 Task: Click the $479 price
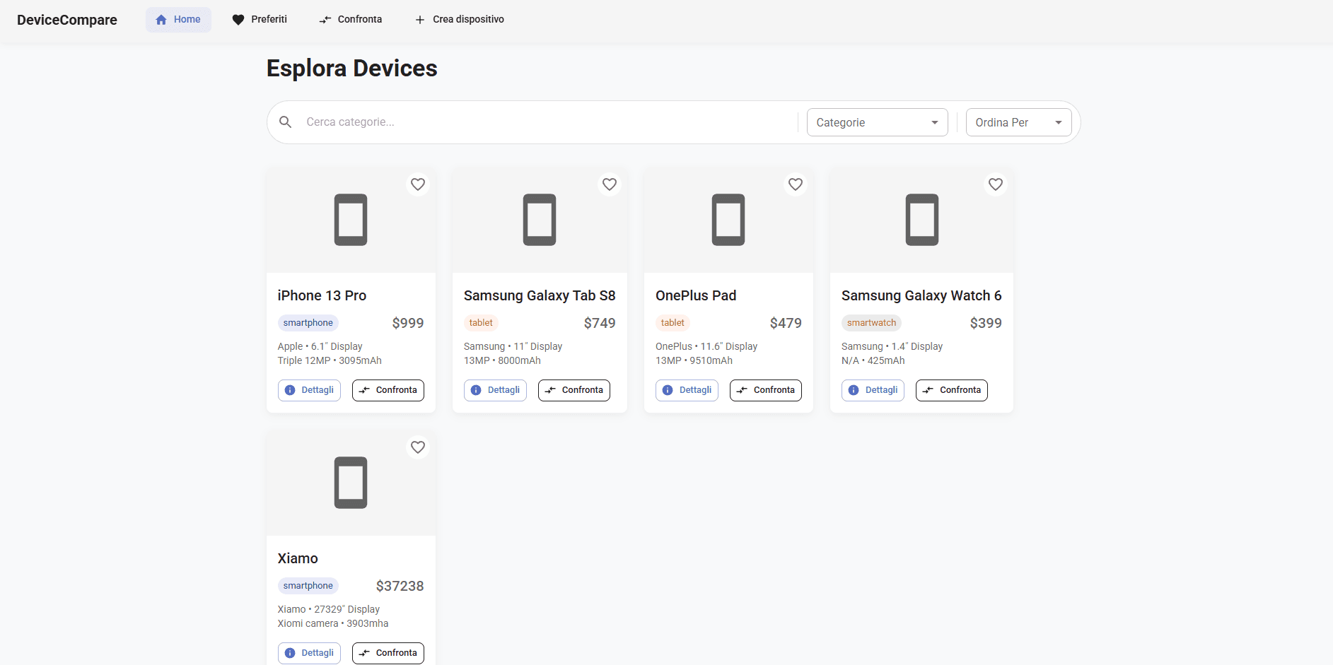point(786,323)
